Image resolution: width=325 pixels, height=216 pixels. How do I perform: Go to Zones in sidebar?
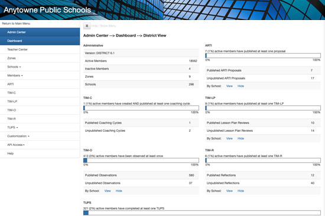click(x=40, y=58)
